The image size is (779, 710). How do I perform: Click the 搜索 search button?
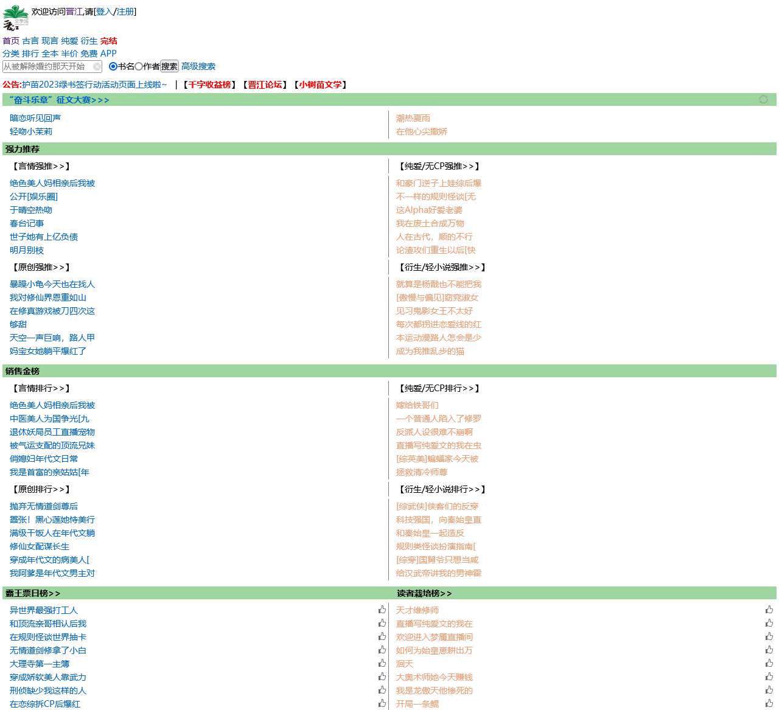coord(169,66)
